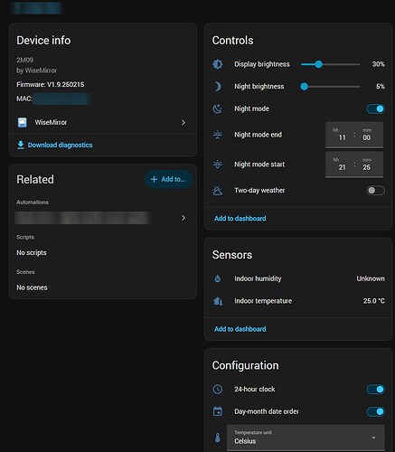Screen dimensions: 395x452
Task: Click the 24-hour clock icon
Action: pyautogui.click(x=218, y=390)
